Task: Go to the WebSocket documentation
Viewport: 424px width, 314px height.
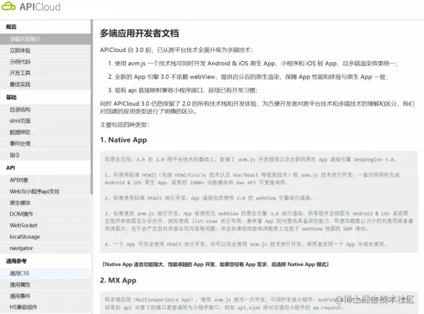Action: (45, 226)
